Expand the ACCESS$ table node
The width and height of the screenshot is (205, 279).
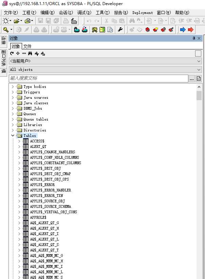click(x=19, y=141)
